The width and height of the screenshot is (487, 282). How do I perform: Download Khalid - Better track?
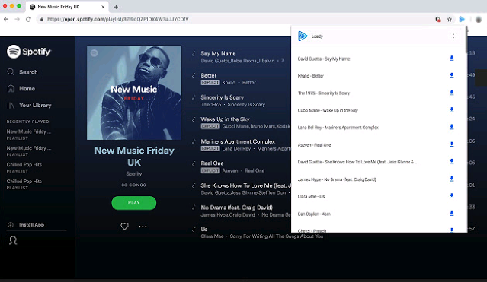[452, 75]
